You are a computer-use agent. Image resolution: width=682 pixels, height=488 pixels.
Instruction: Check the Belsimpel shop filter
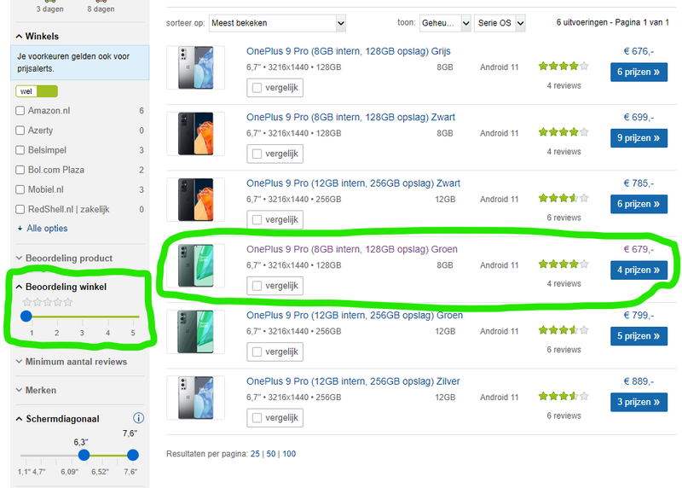20,150
